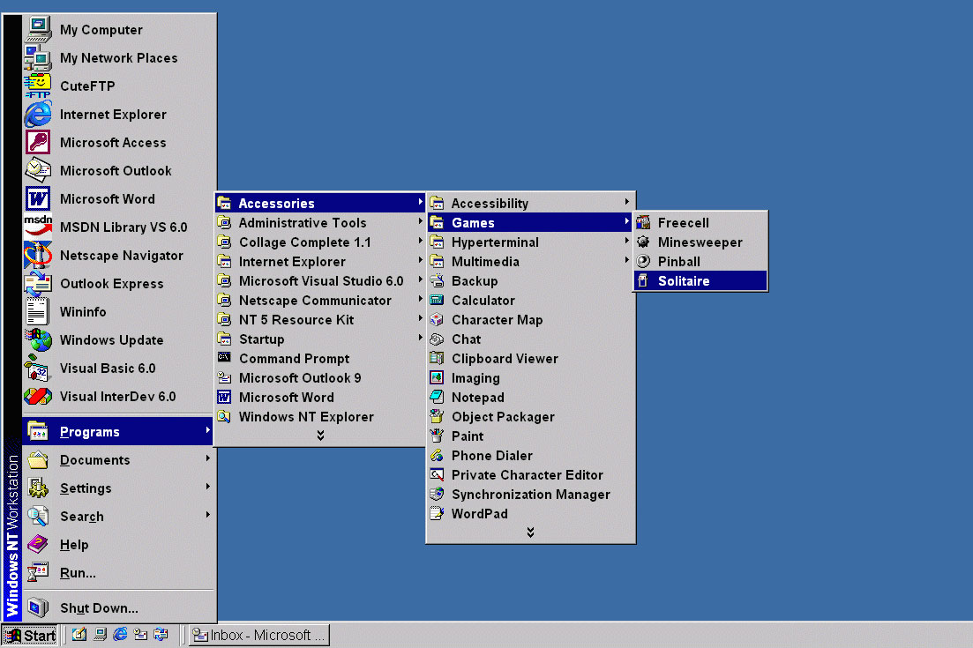The height and width of the screenshot is (648, 973).
Task: Click the Solitaire card icon
Action: [x=643, y=281]
